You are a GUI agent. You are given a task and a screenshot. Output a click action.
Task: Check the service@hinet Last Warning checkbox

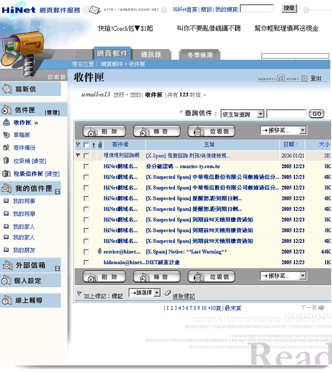tap(86, 252)
